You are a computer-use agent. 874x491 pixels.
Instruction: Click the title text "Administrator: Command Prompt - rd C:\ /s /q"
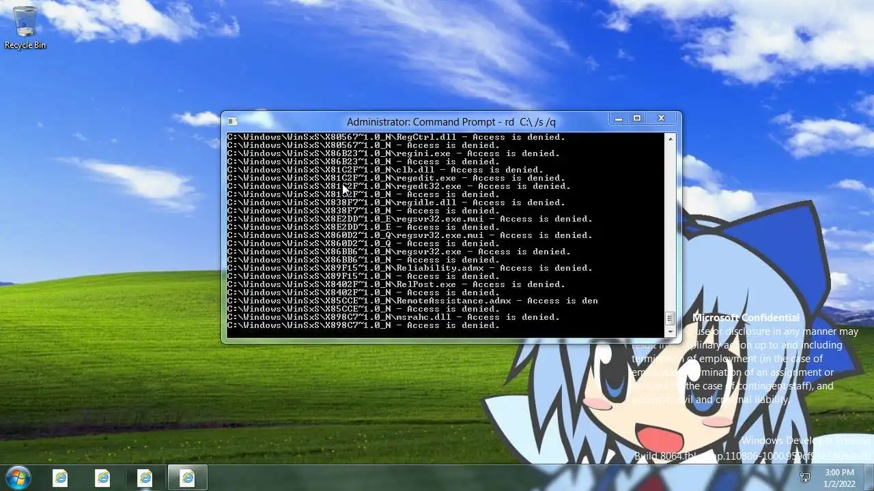click(x=451, y=122)
